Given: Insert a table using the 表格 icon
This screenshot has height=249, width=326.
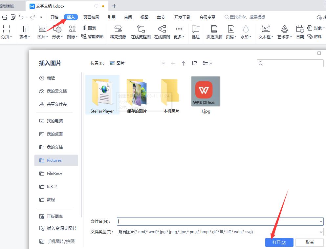Looking at the screenshot, I should [24, 32].
